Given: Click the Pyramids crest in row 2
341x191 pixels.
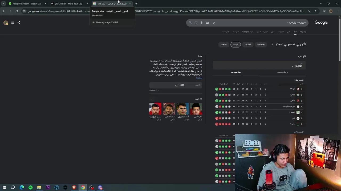Looking at the screenshot, I should tap(298, 95).
